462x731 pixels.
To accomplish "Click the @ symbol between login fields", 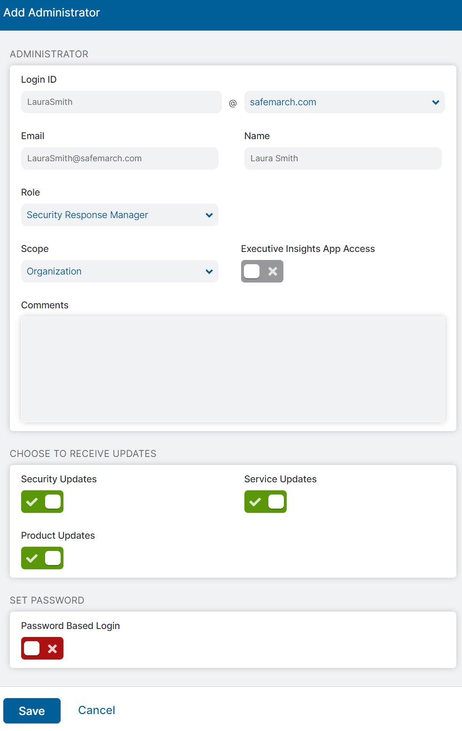I will (233, 103).
